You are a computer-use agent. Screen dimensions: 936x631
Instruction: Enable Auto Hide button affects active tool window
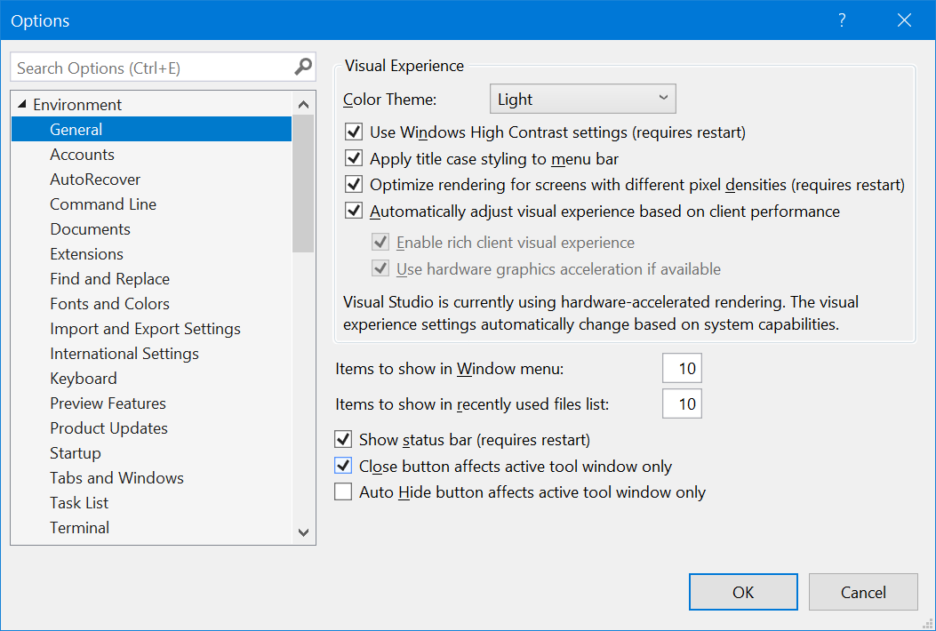(343, 491)
